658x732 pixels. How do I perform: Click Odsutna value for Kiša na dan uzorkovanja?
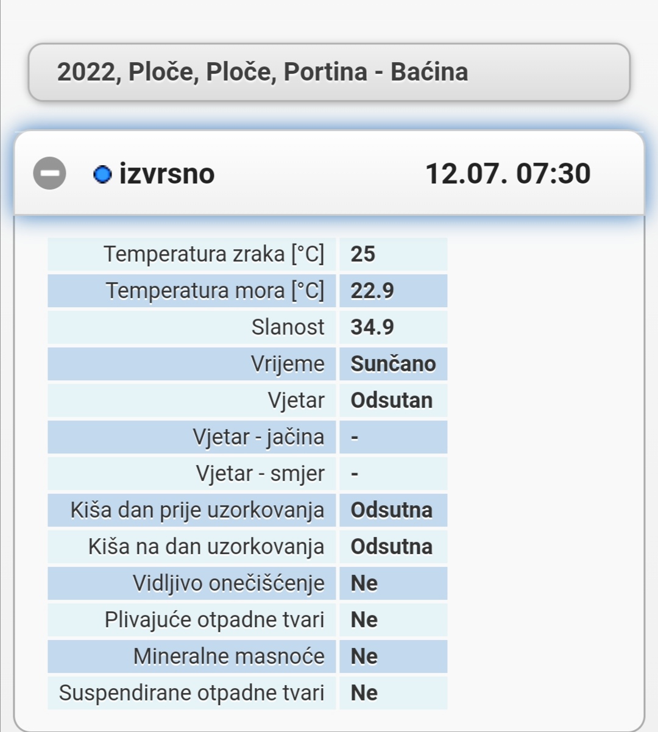coord(391,547)
